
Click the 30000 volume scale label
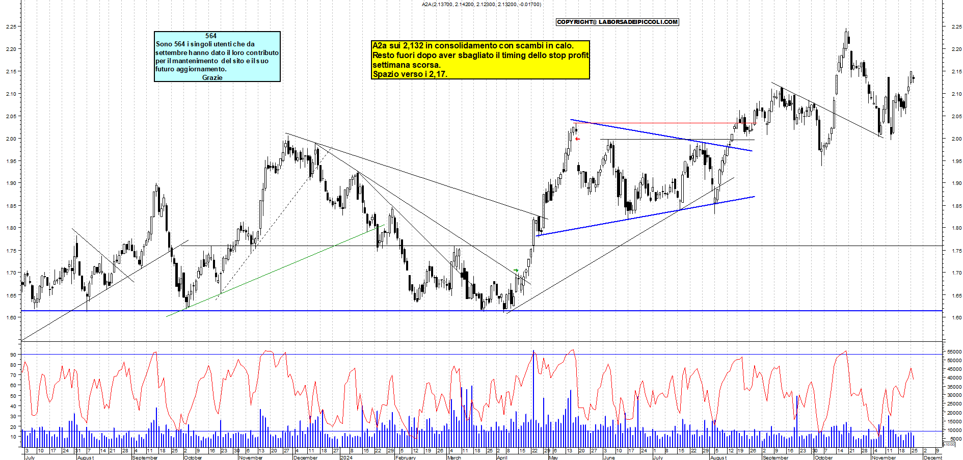(x=954, y=395)
